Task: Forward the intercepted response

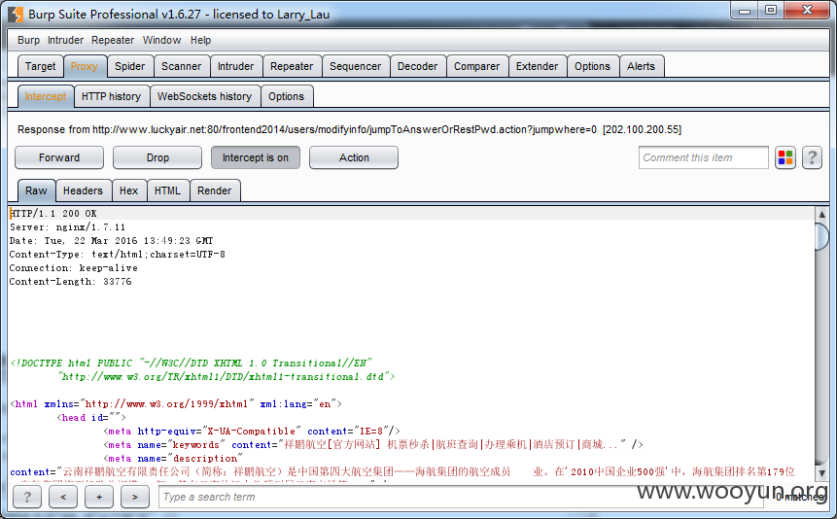Action: (59, 157)
